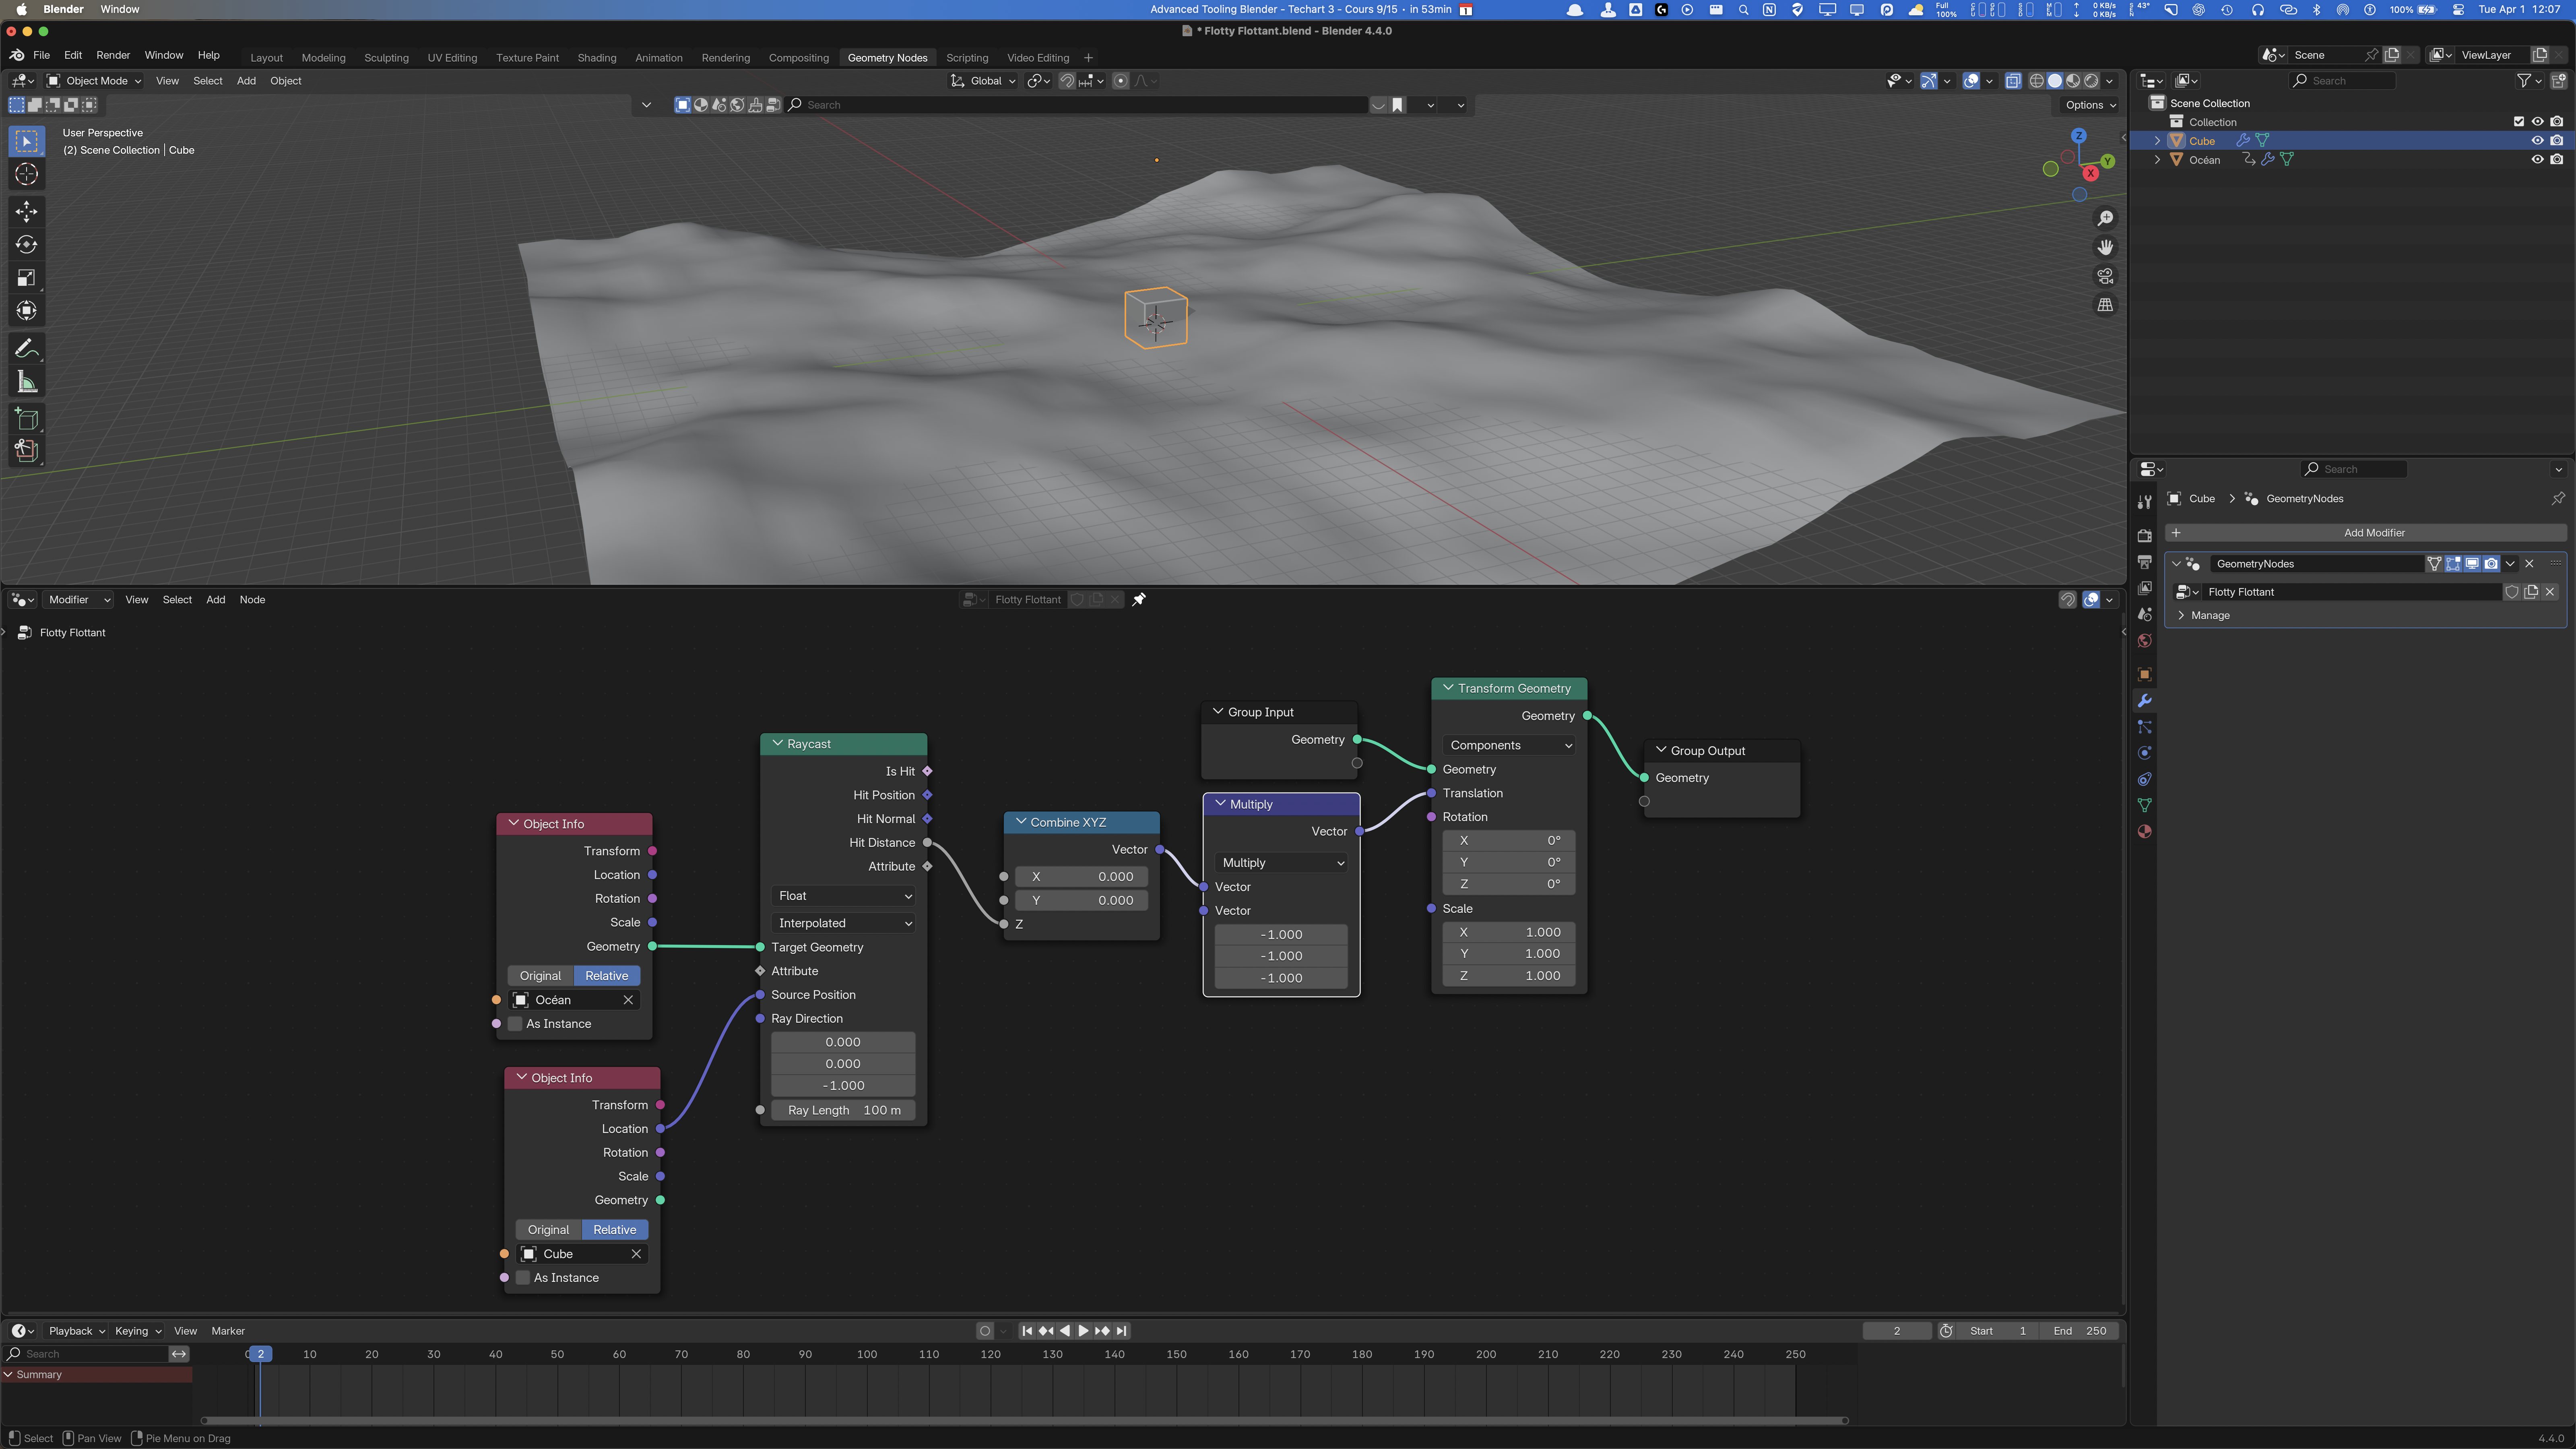Open the Global orientation dropdown

[983, 81]
